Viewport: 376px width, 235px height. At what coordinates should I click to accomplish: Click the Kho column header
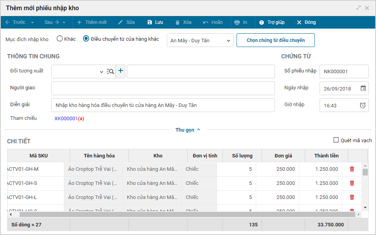pyautogui.click(x=158, y=155)
